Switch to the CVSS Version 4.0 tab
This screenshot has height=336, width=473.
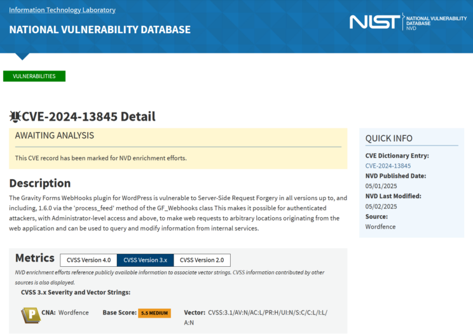89,260
